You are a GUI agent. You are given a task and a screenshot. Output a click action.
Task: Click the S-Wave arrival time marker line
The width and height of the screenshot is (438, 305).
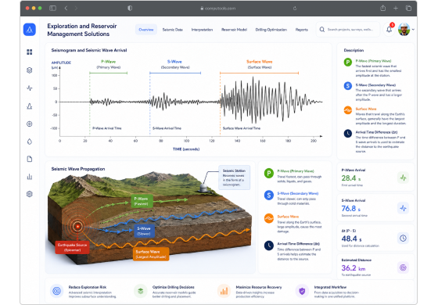pos(150,104)
